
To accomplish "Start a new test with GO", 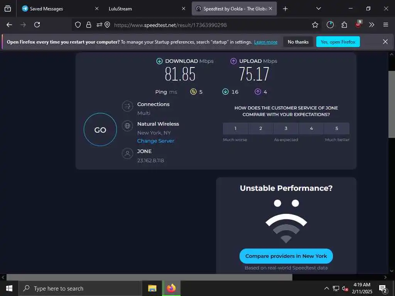I will 100,129.
